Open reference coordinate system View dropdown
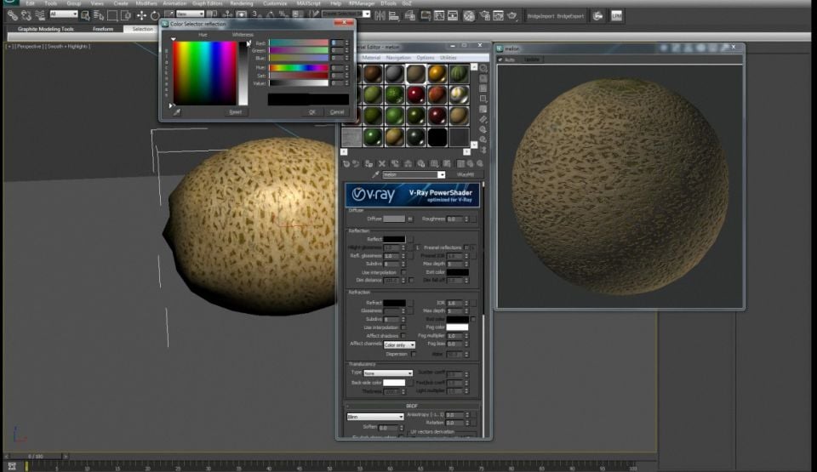This screenshot has width=817, height=472. click(x=190, y=14)
